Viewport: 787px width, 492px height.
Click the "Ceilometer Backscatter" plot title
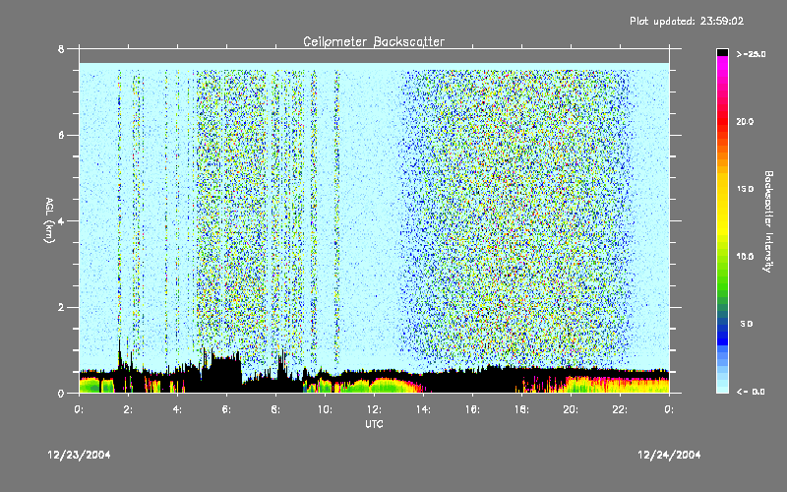point(374,41)
